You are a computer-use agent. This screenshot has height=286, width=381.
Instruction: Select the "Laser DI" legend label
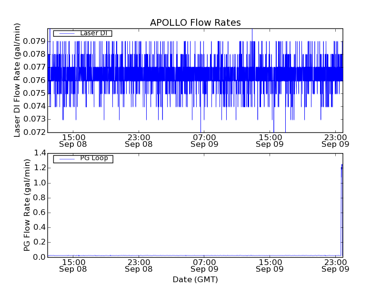pyautogui.click(x=94, y=33)
